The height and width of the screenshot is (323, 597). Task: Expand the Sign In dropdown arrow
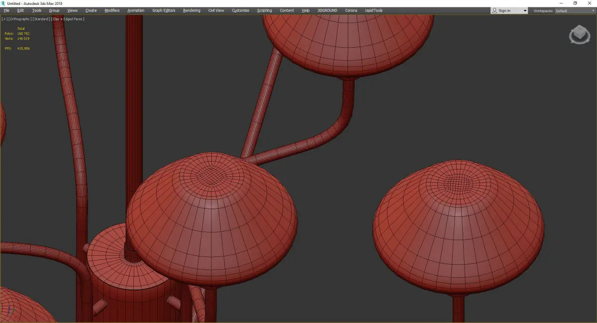click(525, 10)
